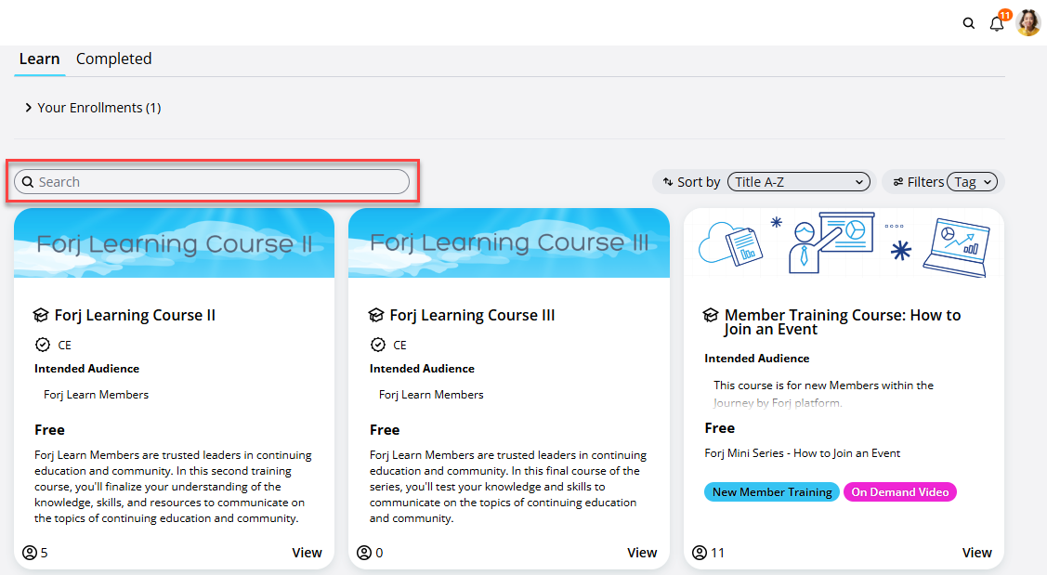Open notifications bell with 11 badge
Image resolution: width=1047 pixels, height=575 pixels.
pyautogui.click(x=999, y=22)
